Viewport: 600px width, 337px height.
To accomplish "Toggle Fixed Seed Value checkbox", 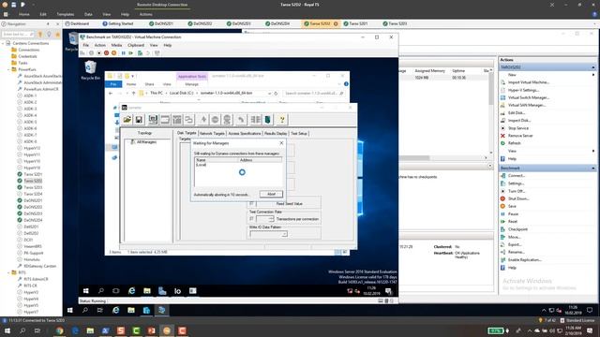I will (251, 204).
